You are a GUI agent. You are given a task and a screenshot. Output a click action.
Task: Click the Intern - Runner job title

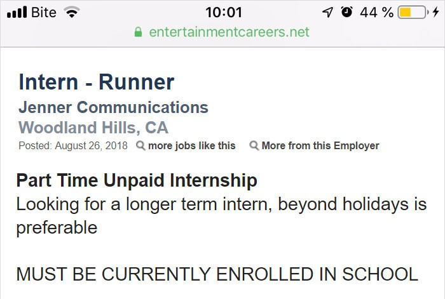point(96,82)
